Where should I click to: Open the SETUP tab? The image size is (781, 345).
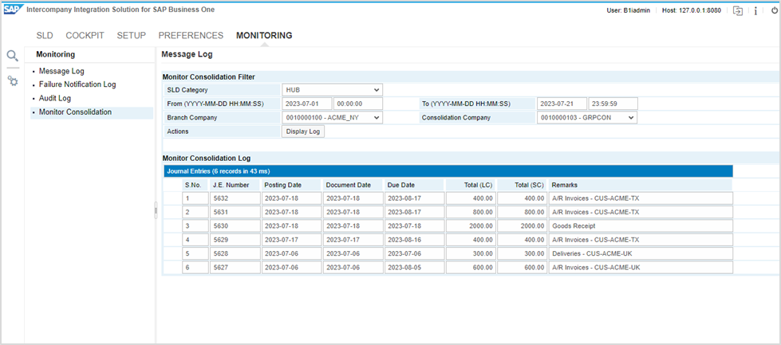131,36
